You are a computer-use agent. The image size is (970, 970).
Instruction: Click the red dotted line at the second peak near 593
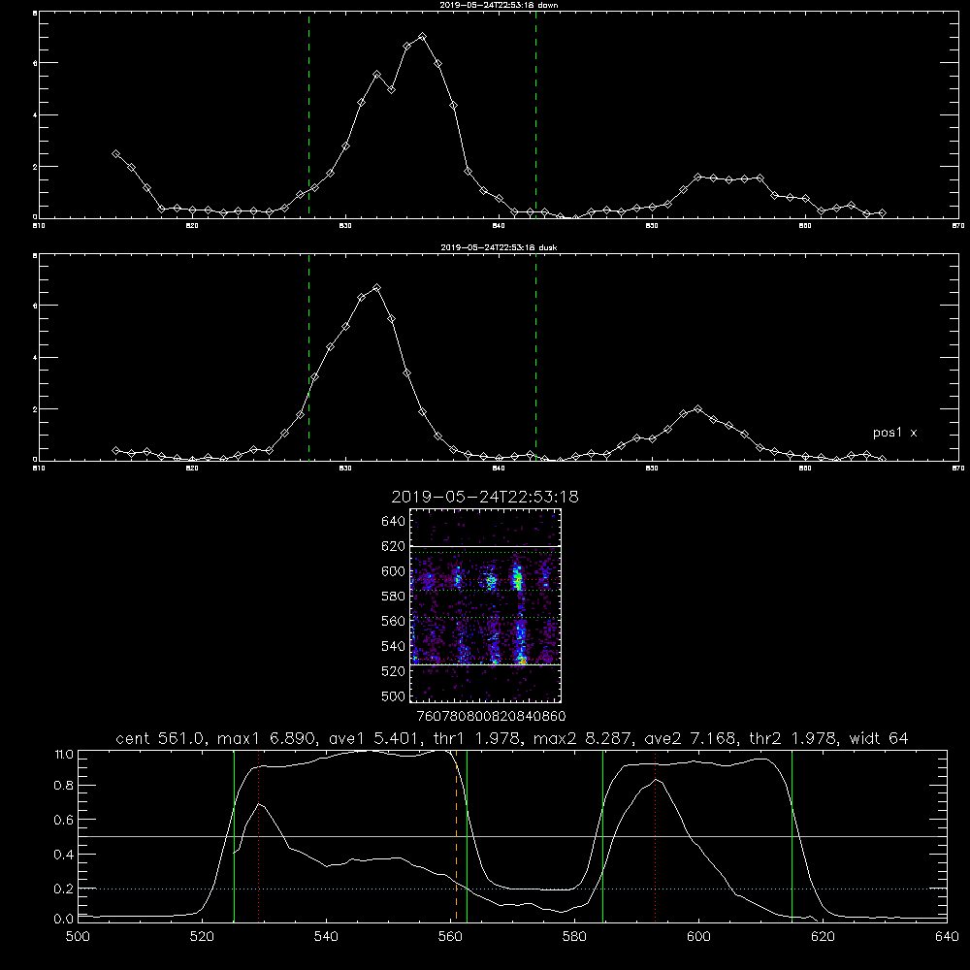point(655,836)
